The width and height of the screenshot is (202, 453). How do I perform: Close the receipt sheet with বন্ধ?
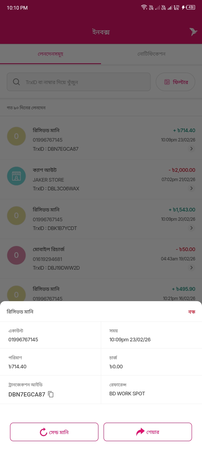[x=192, y=312]
